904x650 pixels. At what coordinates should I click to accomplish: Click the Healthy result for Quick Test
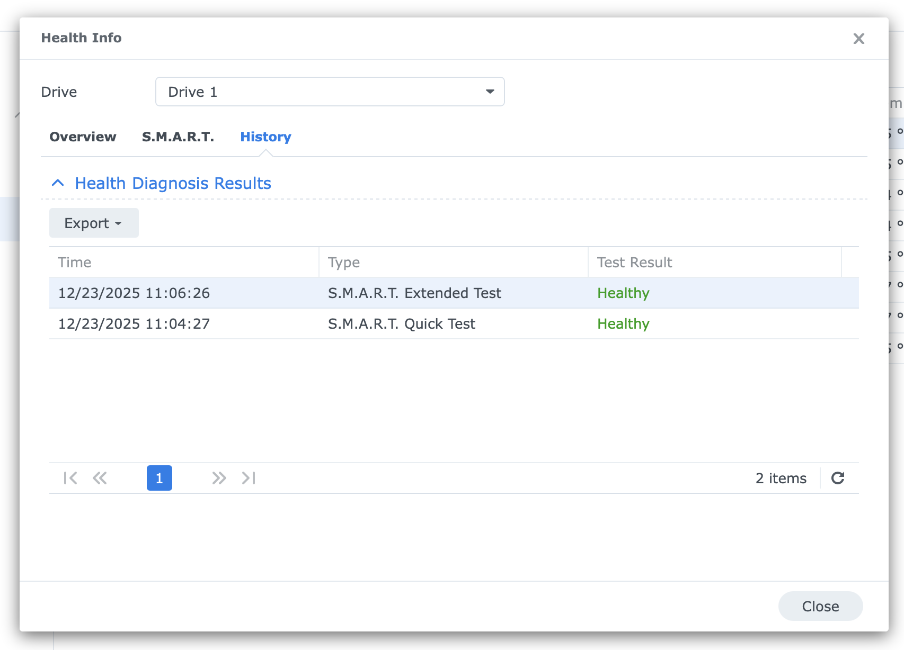click(623, 324)
